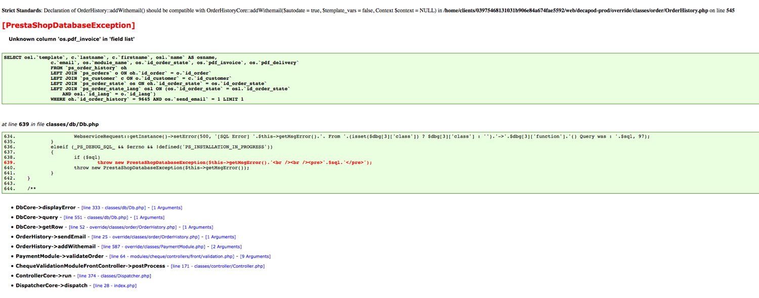Open the line 551 classes/db/Db.php link
This screenshot has height=298, width=759.
pos(96,218)
